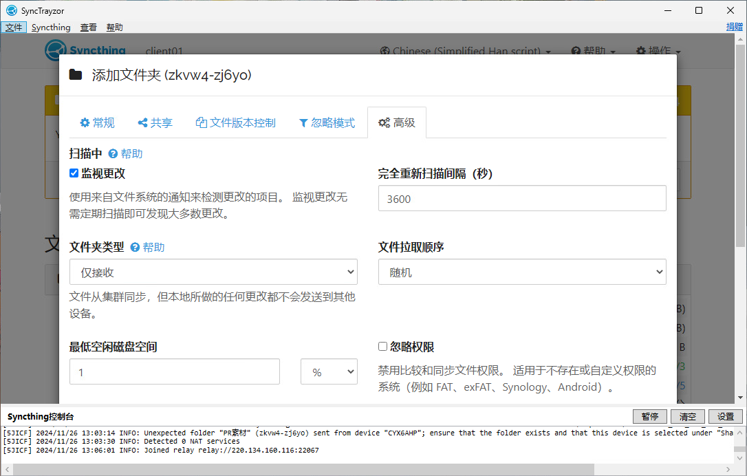The image size is (747, 476).
Task: Switch to the 文件版本控制 tab
Action: pyautogui.click(x=235, y=122)
